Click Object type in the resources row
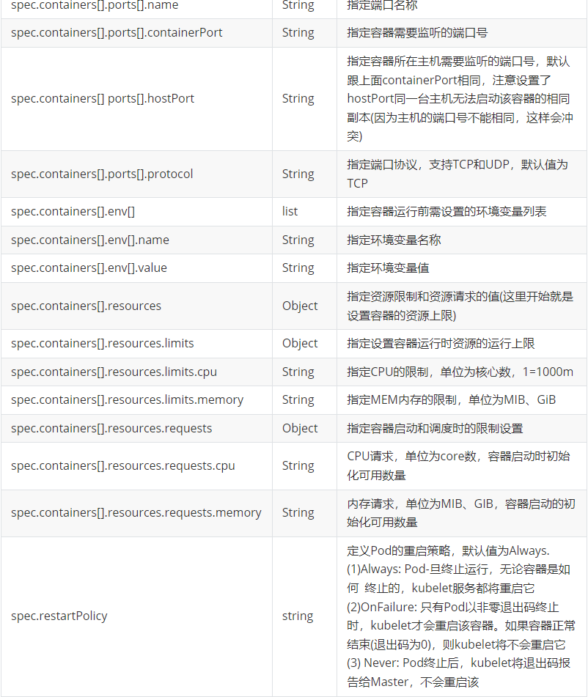Screen dimensions: 588x697 coord(300,306)
